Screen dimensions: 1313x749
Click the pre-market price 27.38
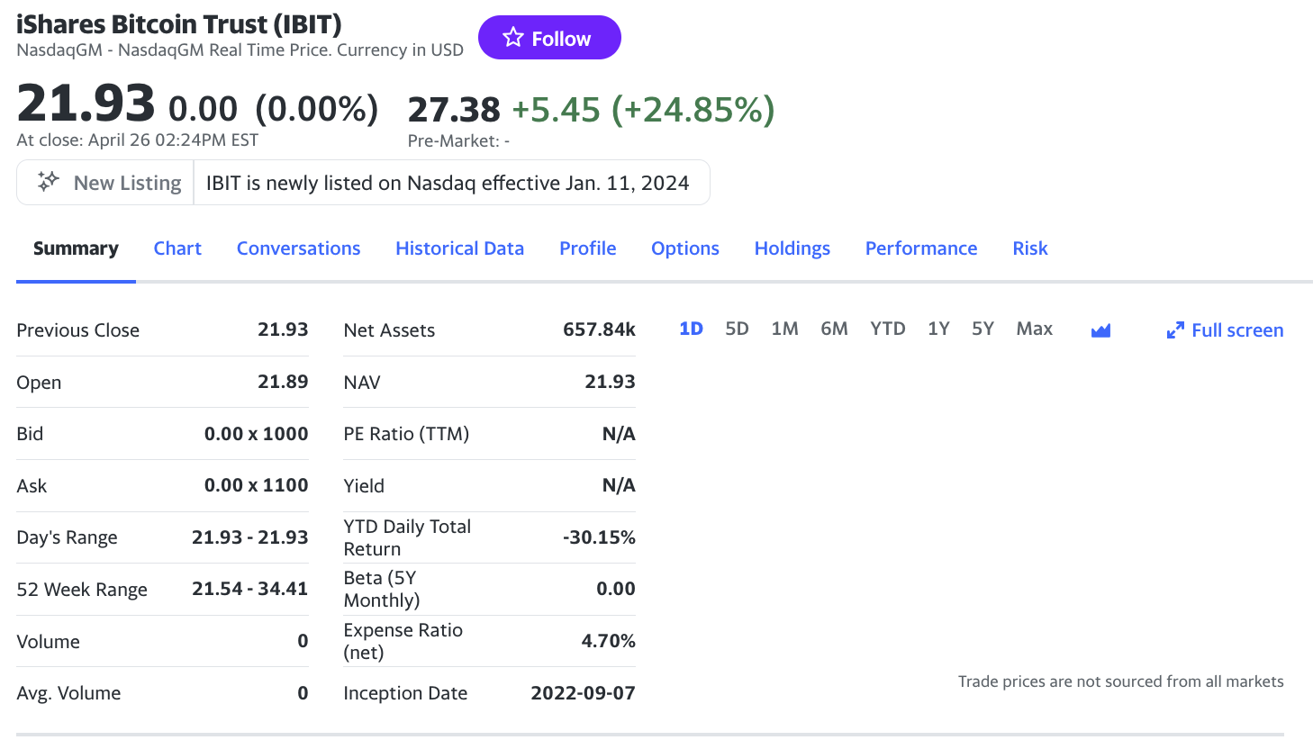click(454, 110)
